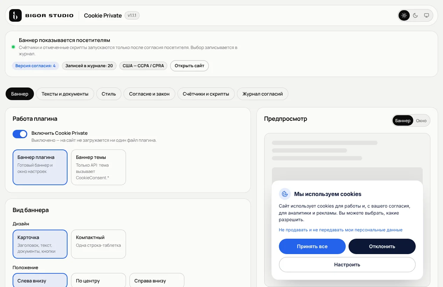Show Окно in the preview switcher

(421, 120)
